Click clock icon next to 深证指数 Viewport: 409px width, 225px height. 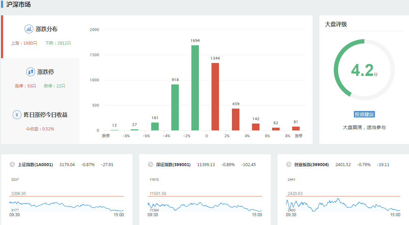pos(151,164)
